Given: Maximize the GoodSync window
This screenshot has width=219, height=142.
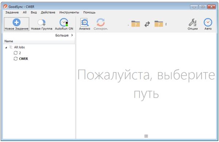Looking at the screenshot, I should point(203,7).
